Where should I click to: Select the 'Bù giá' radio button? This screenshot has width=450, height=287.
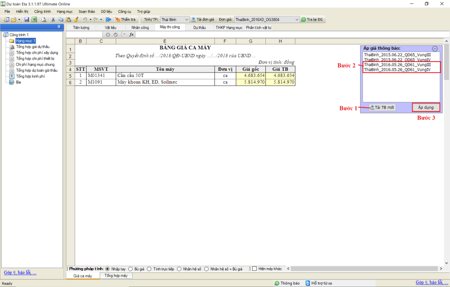130,269
